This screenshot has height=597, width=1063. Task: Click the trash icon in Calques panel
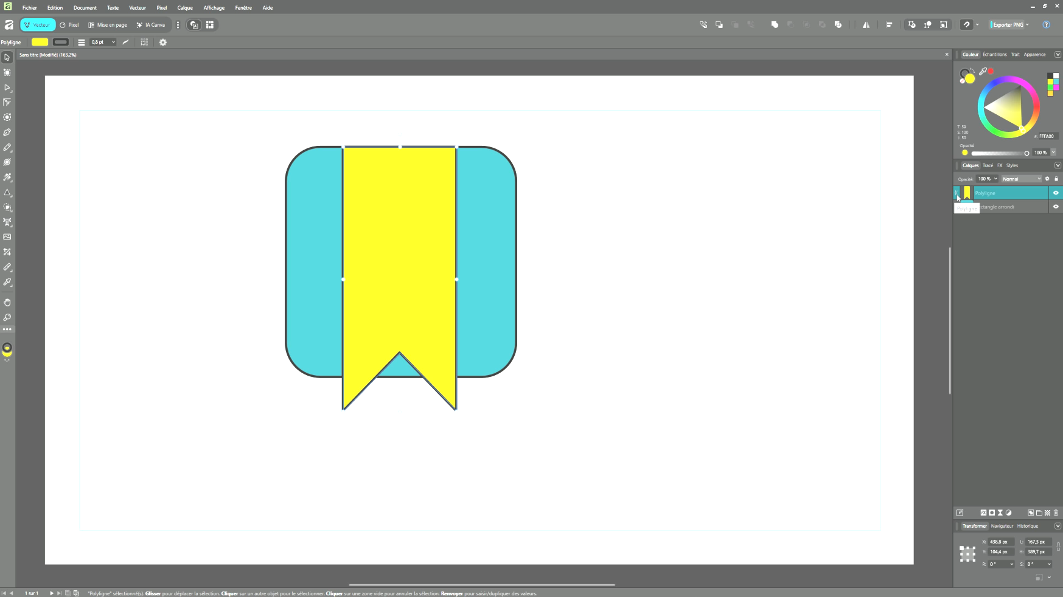(1056, 512)
